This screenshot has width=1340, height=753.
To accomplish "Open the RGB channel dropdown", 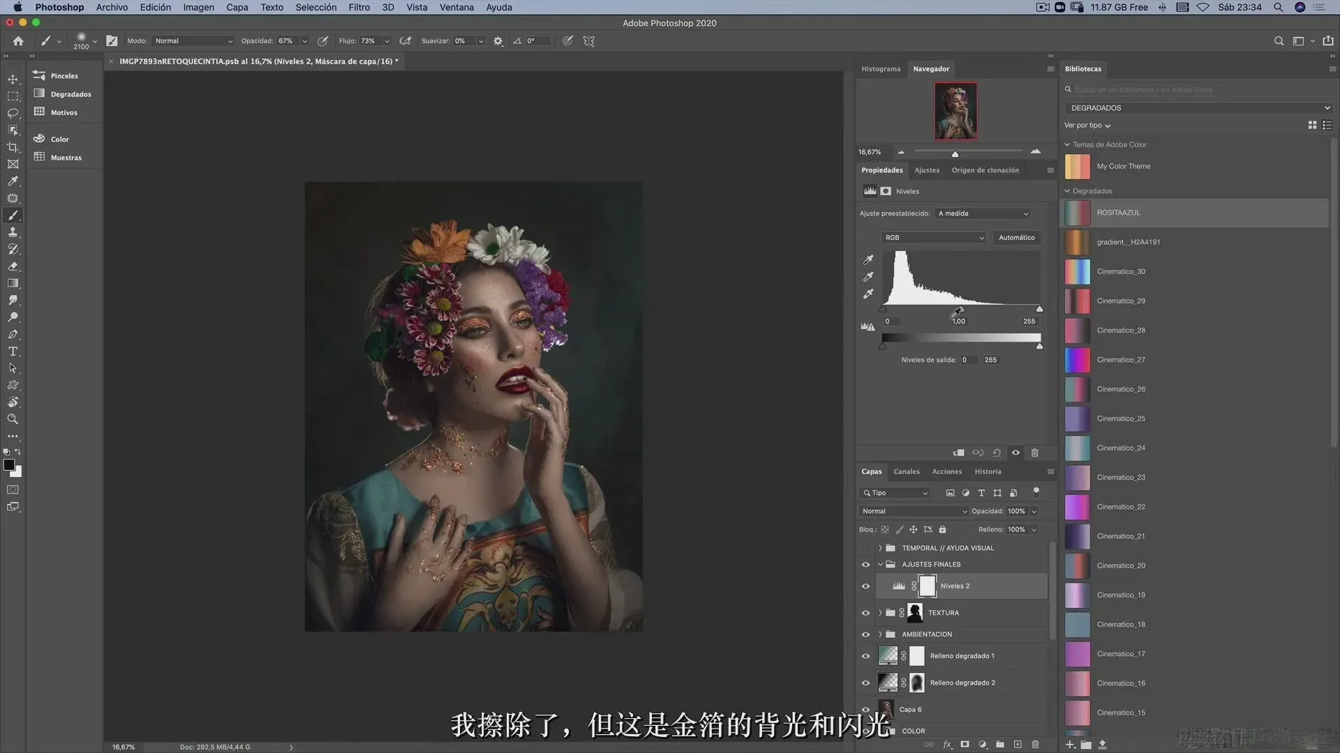I will pos(934,238).
